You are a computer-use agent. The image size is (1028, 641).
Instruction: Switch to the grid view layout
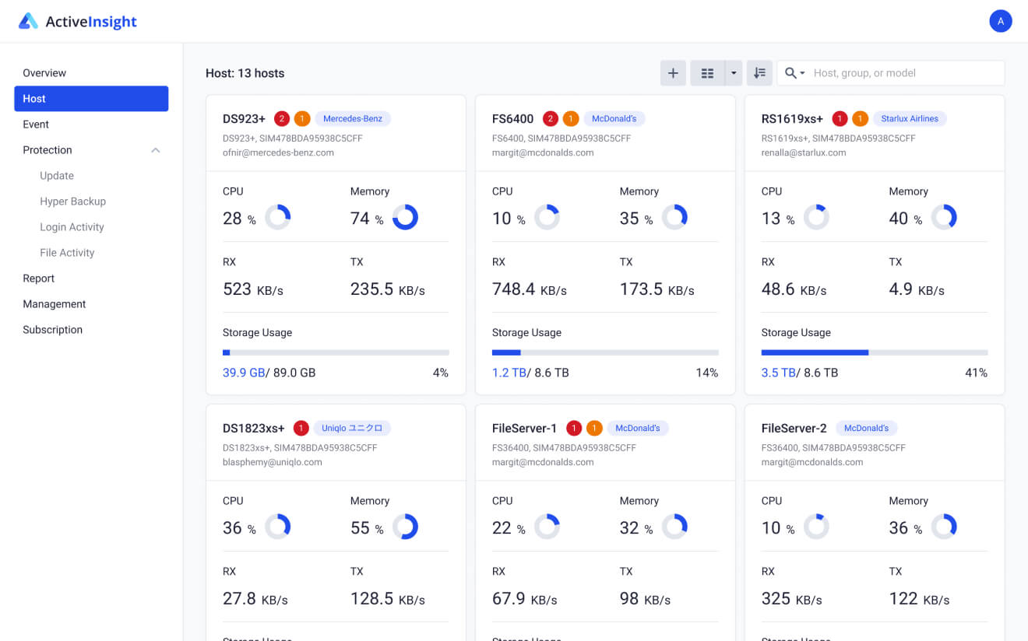point(707,72)
